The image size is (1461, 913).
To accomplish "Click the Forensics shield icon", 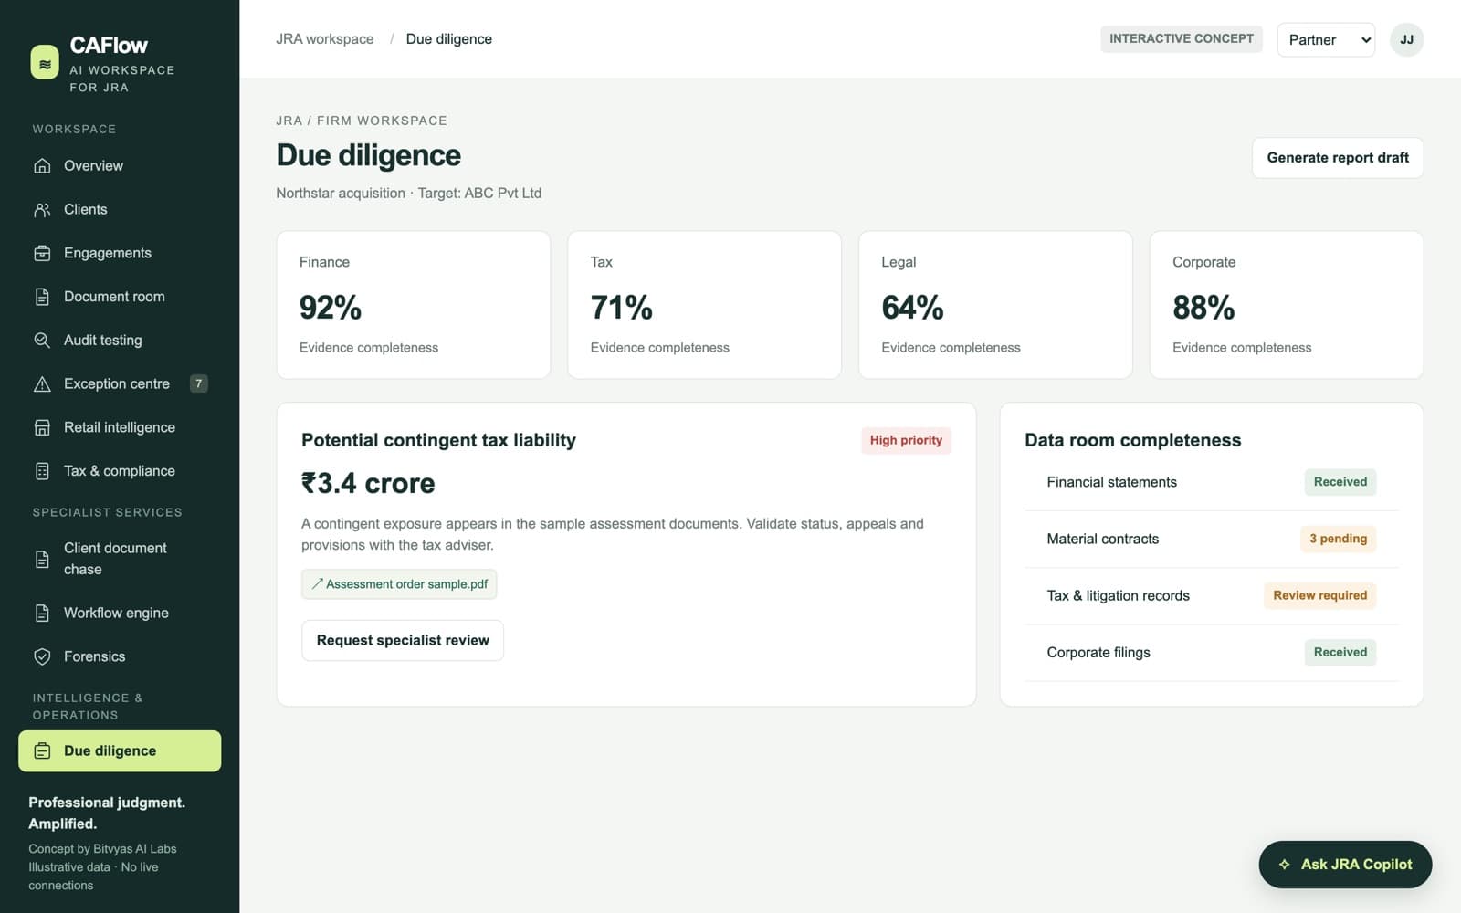I will pyautogui.click(x=42, y=656).
